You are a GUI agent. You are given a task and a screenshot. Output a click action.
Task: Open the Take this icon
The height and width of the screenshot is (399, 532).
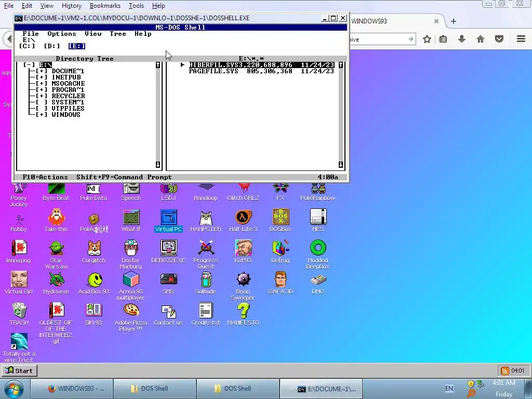tap(56, 220)
